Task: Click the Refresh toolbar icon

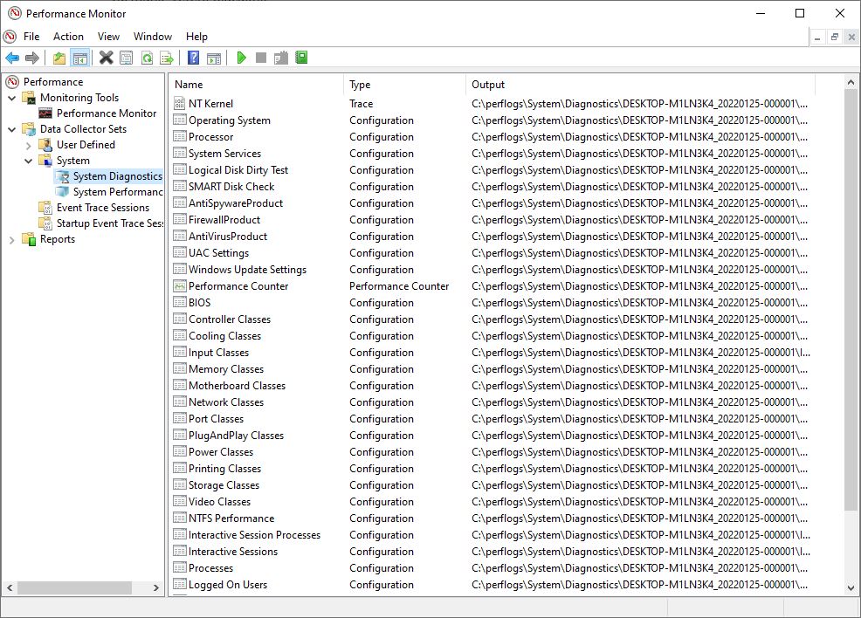Action: [147, 58]
